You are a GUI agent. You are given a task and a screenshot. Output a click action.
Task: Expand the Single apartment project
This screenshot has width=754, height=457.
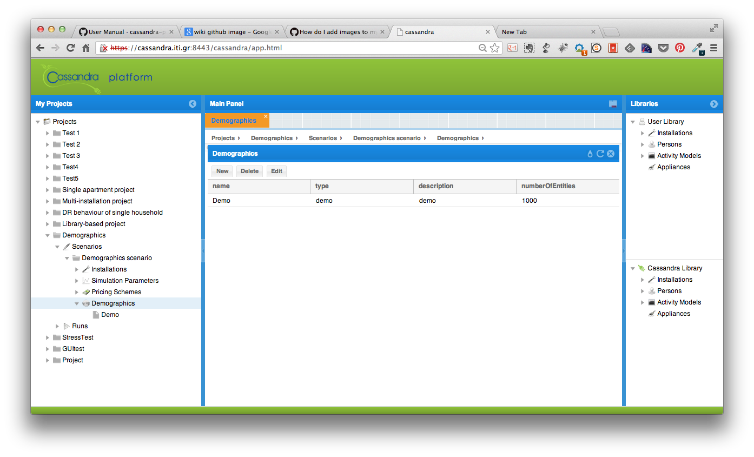pyautogui.click(x=48, y=190)
